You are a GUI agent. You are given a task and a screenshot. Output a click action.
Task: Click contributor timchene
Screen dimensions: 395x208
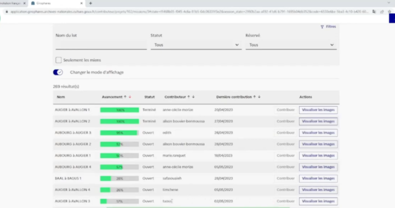point(170,189)
